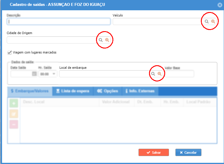This screenshot has height=164, width=224.
Task: Click orange plus-magnifier for Cidade de Origem
Action: point(107,40)
